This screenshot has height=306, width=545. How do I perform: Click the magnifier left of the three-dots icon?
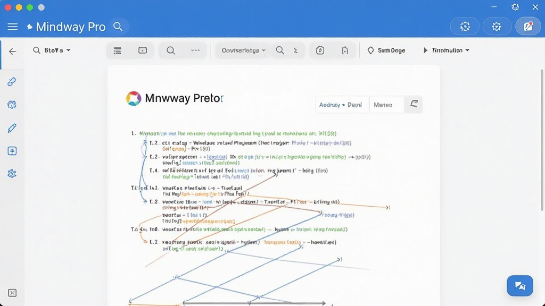coord(171,50)
